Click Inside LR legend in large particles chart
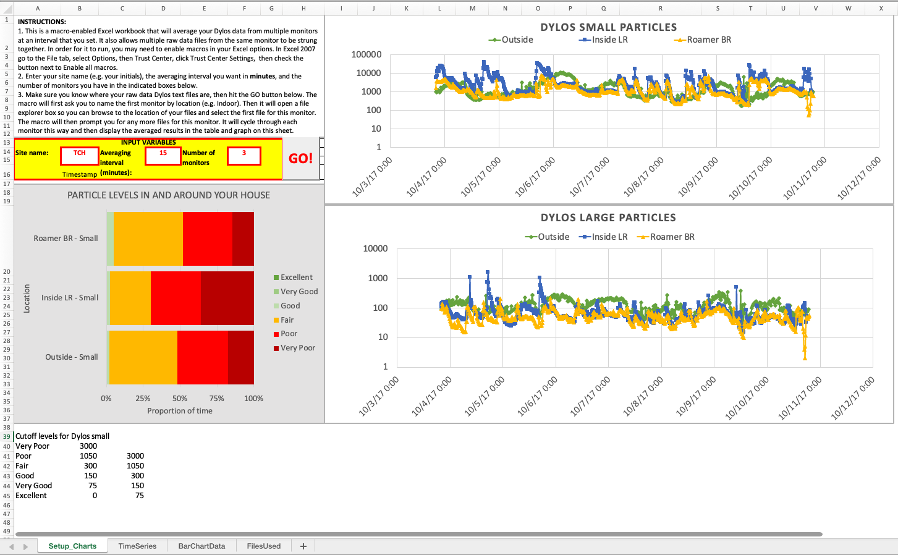Screen dimensions: 898x555 point(603,237)
